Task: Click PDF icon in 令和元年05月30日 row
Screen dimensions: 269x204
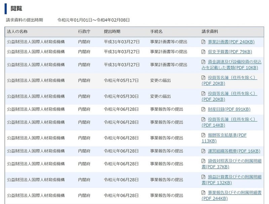Action: click(203, 93)
